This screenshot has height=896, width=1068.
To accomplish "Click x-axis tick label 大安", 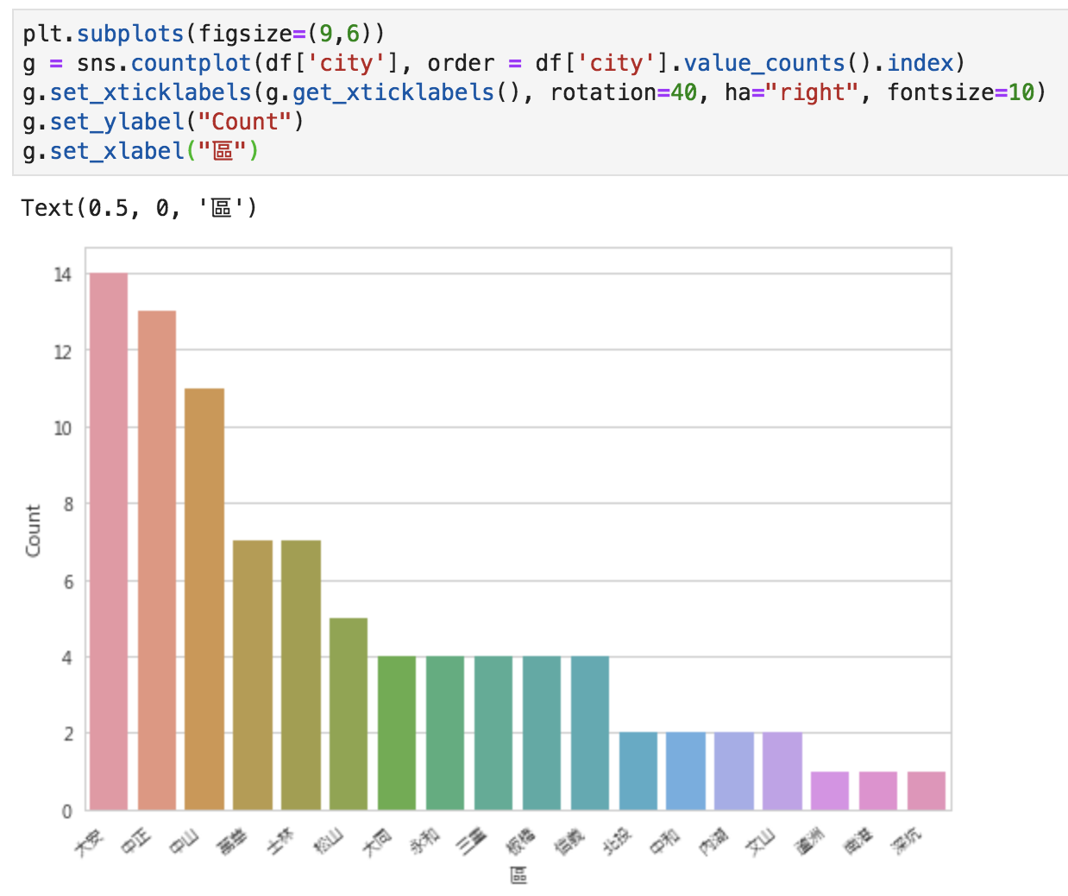I will [x=88, y=842].
